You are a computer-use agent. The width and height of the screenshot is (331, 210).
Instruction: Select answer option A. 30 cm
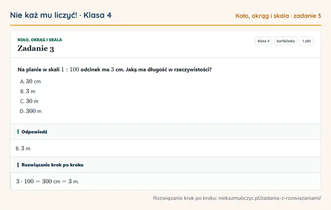[x=30, y=81]
